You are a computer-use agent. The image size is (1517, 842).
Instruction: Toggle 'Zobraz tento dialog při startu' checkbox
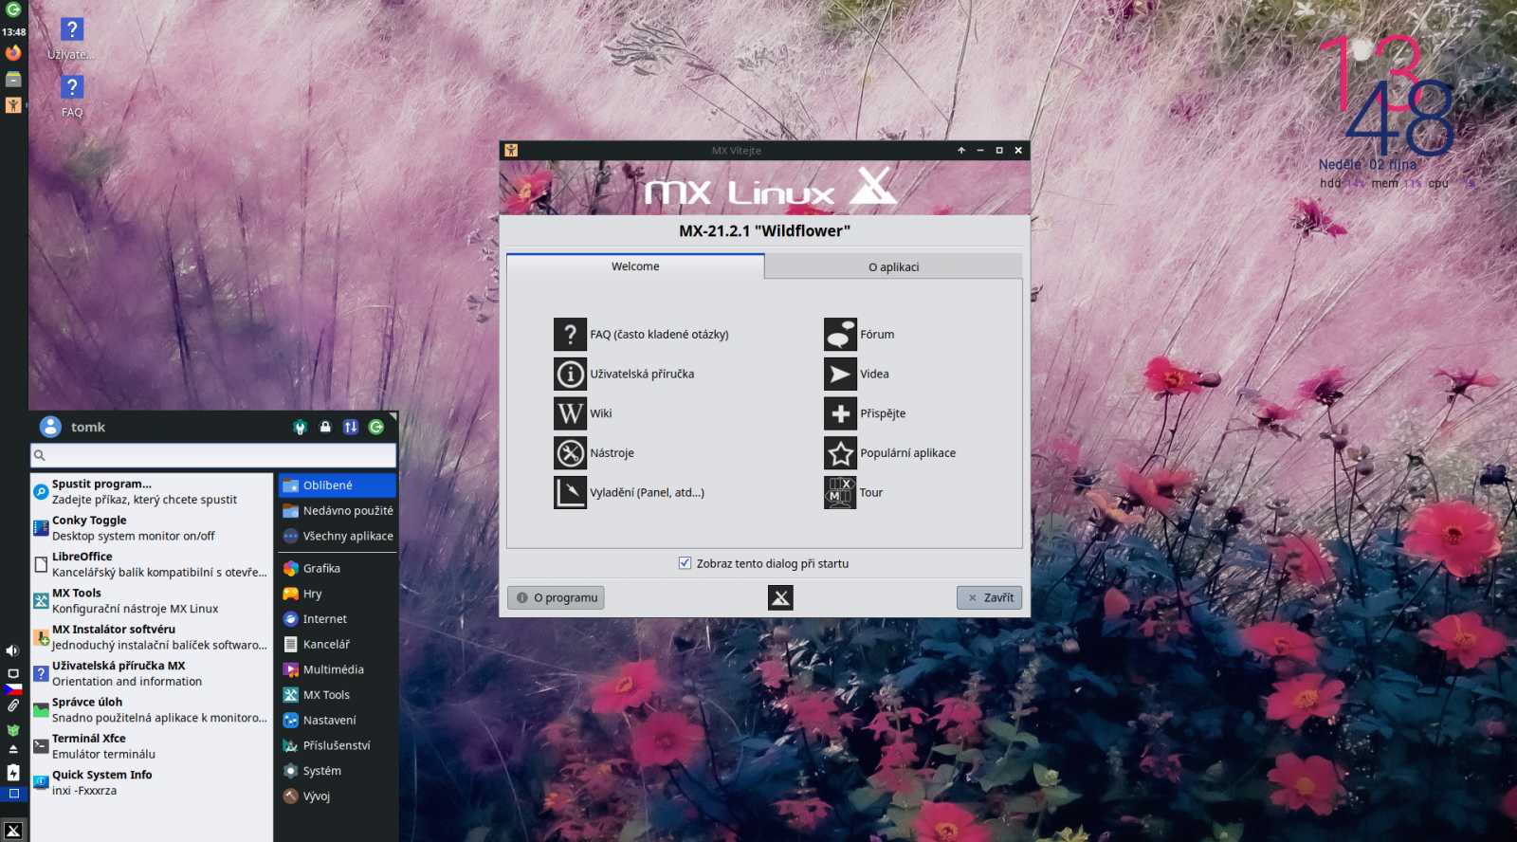click(x=685, y=563)
